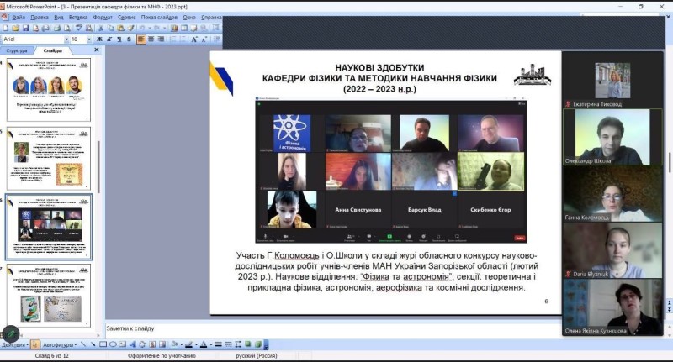Viewport: 673px width, 362px height.
Task: Expand the undo history arrow
Action: [150, 28]
